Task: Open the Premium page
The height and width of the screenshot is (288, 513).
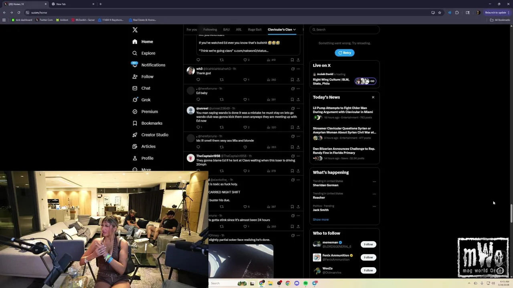Action: (145, 112)
